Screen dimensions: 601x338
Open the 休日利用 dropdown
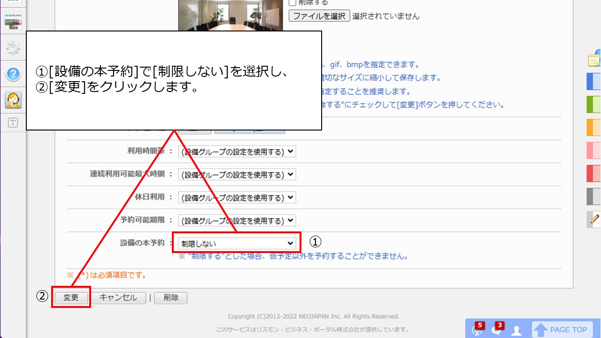(237, 198)
